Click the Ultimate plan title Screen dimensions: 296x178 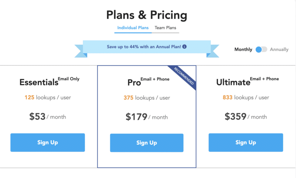[233, 82]
